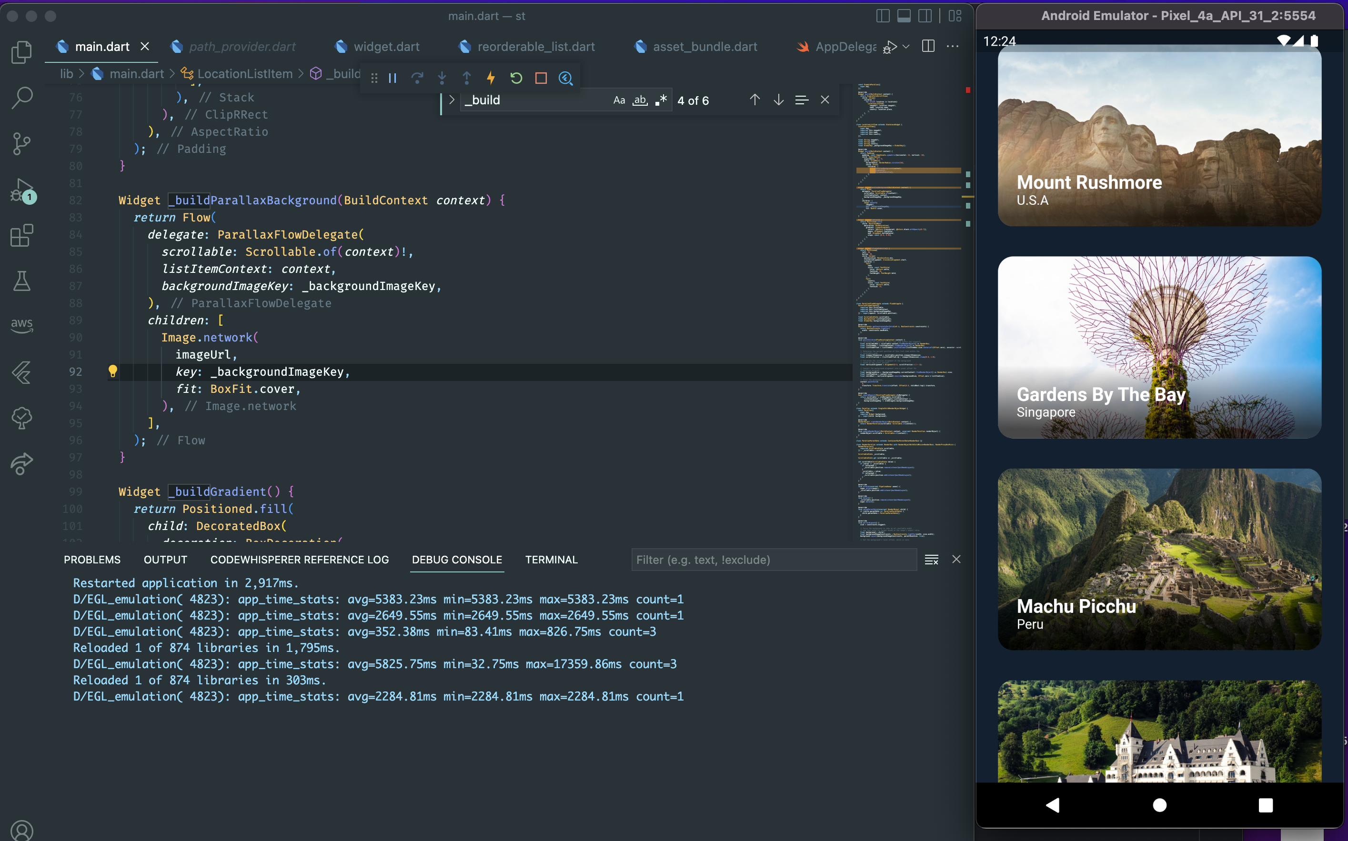Go to next find match arrow
Viewport: 1348px width, 841px height.
(x=778, y=100)
